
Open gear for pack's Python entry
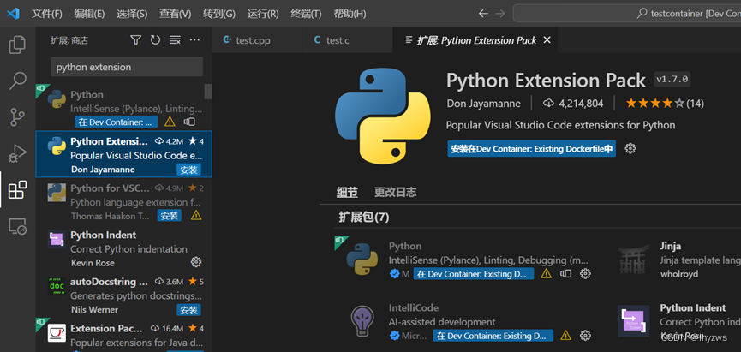586,273
